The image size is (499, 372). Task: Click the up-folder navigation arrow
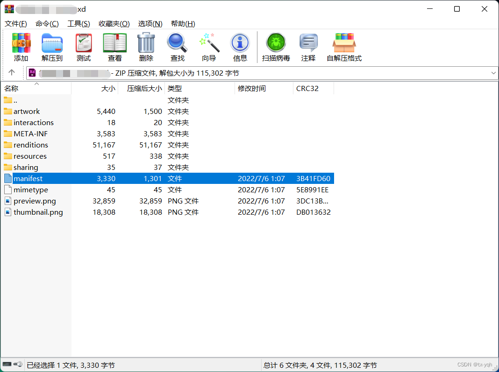coord(12,73)
